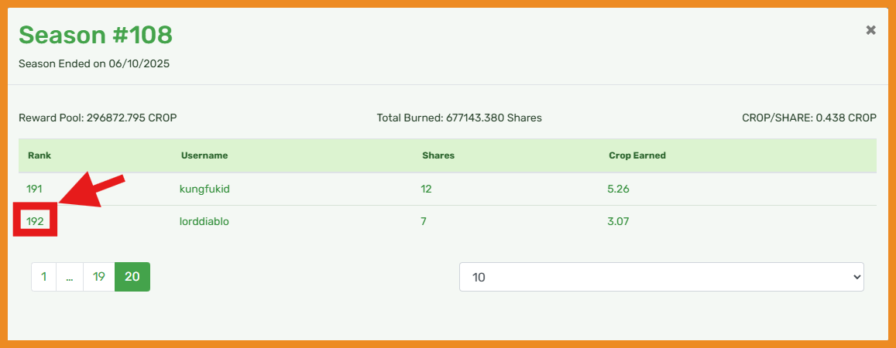Close the Season #108 dialog

[x=870, y=30]
